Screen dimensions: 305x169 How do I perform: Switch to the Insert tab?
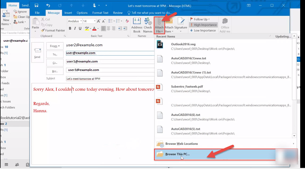pyautogui.click(x=68, y=13)
